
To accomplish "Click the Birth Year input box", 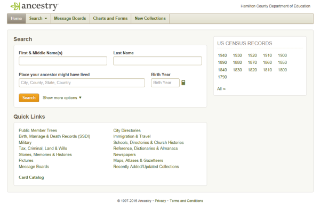I will click(165, 83).
